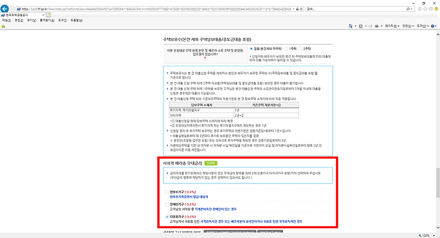The width and height of the screenshot is (440, 238).
Task: Open the home page icon dropdown arrow
Action: tap(355, 26)
